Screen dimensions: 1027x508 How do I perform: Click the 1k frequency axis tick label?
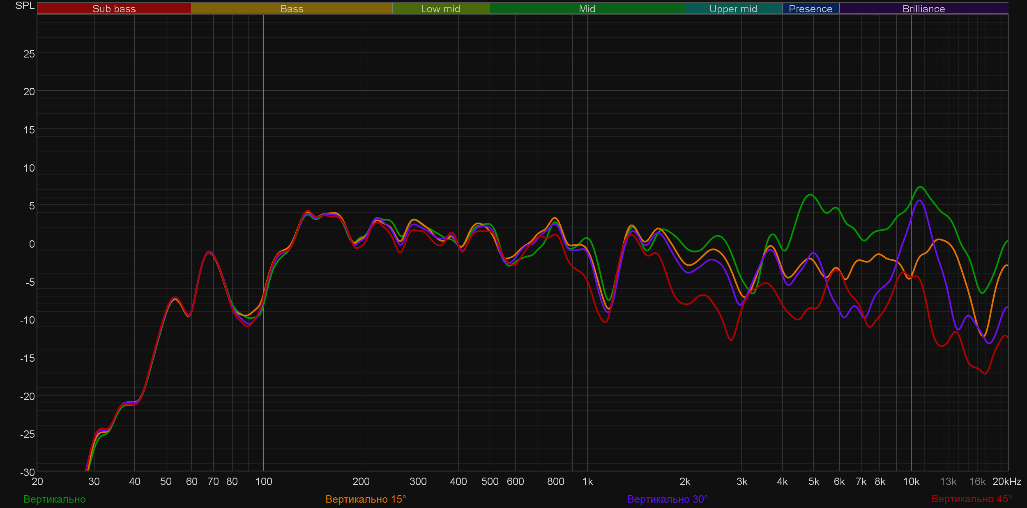[x=587, y=481]
